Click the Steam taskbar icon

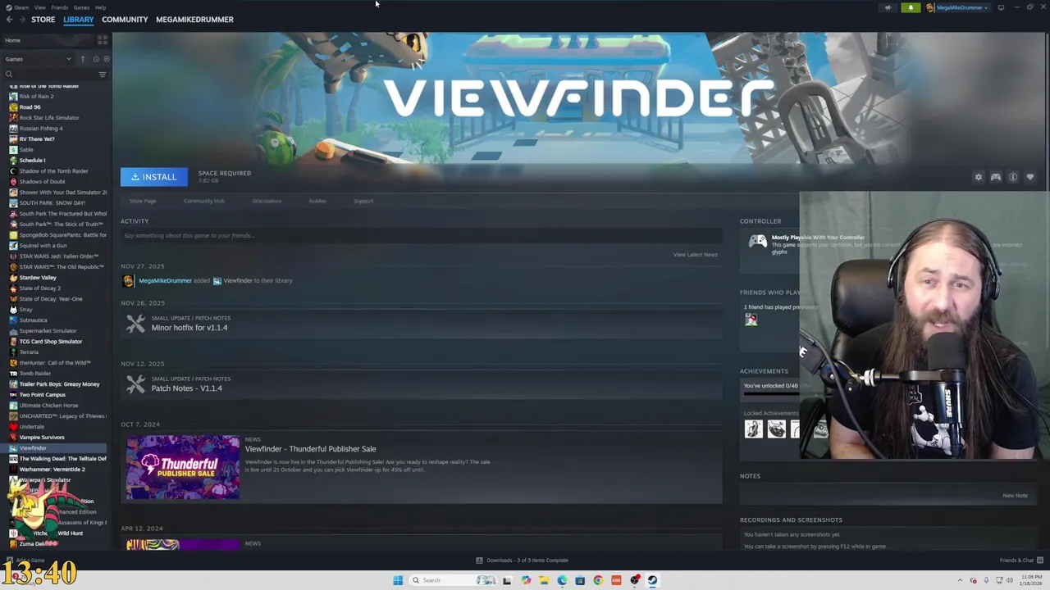pos(652,580)
